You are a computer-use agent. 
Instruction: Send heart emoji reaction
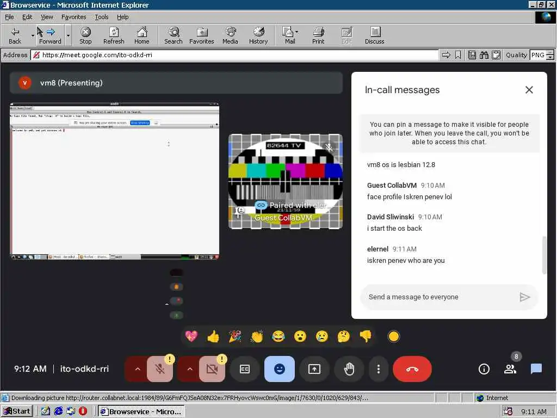191,336
